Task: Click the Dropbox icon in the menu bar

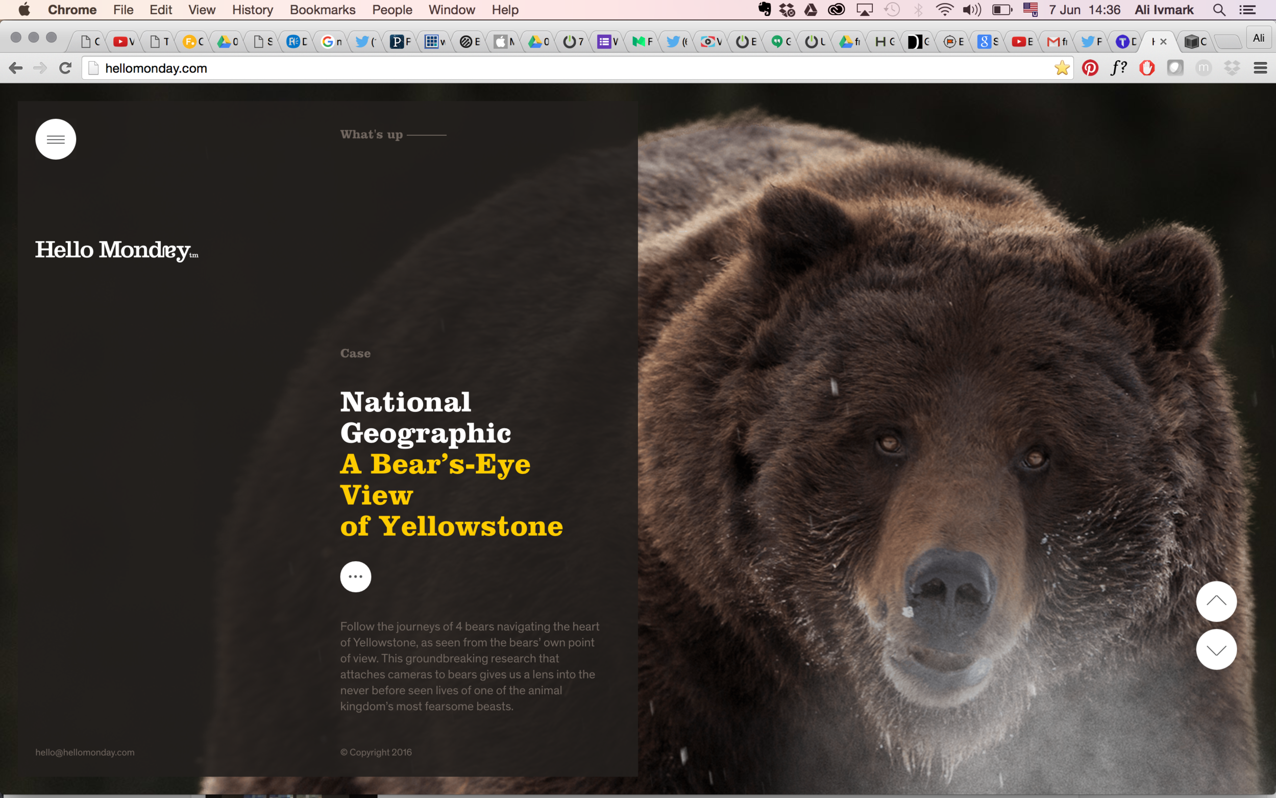Action: click(787, 10)
